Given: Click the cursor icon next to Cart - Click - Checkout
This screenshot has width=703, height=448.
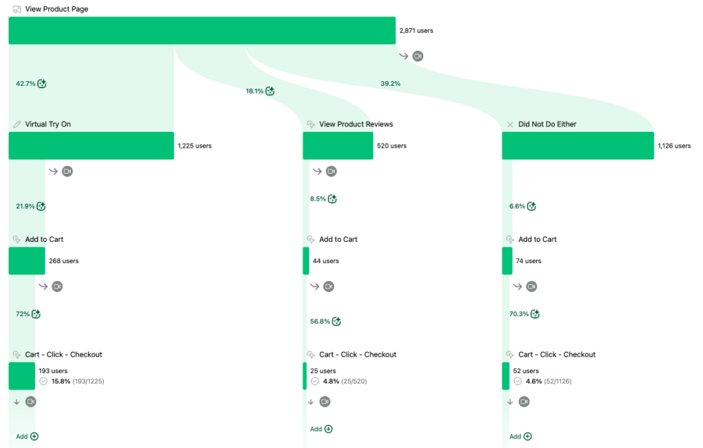Looking at the screenshot, I should (x=15, y=354).
